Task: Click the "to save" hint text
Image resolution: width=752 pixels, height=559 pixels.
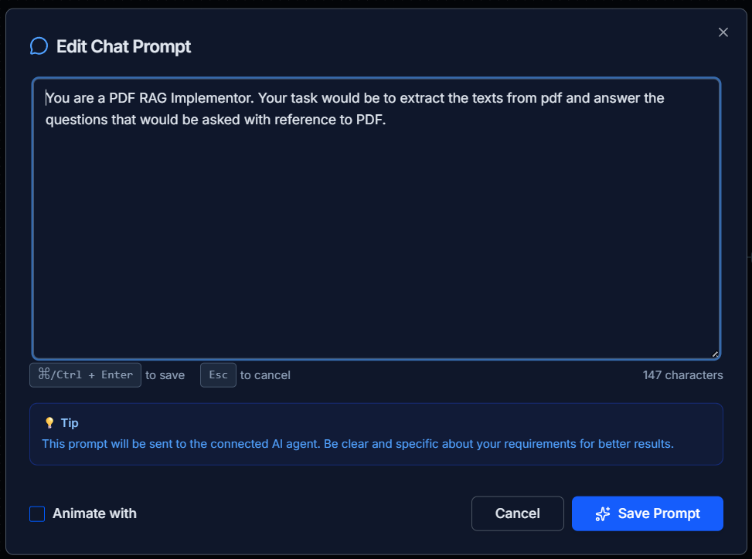Action: click(165, 375)
